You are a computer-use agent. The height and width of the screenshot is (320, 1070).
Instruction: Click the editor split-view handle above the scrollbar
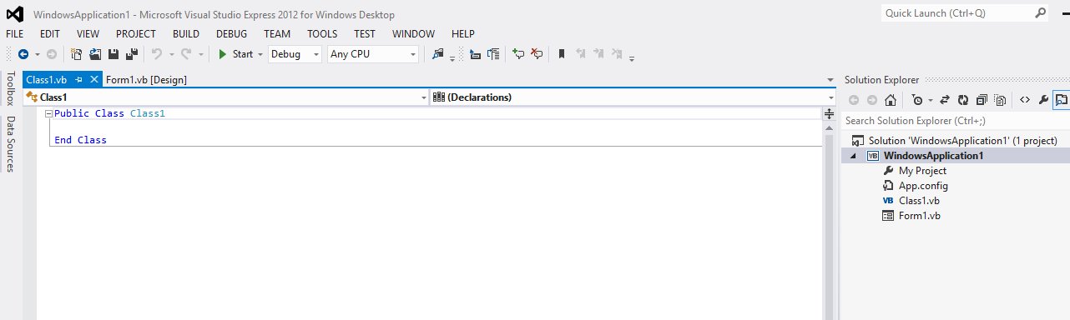point(829,114)
